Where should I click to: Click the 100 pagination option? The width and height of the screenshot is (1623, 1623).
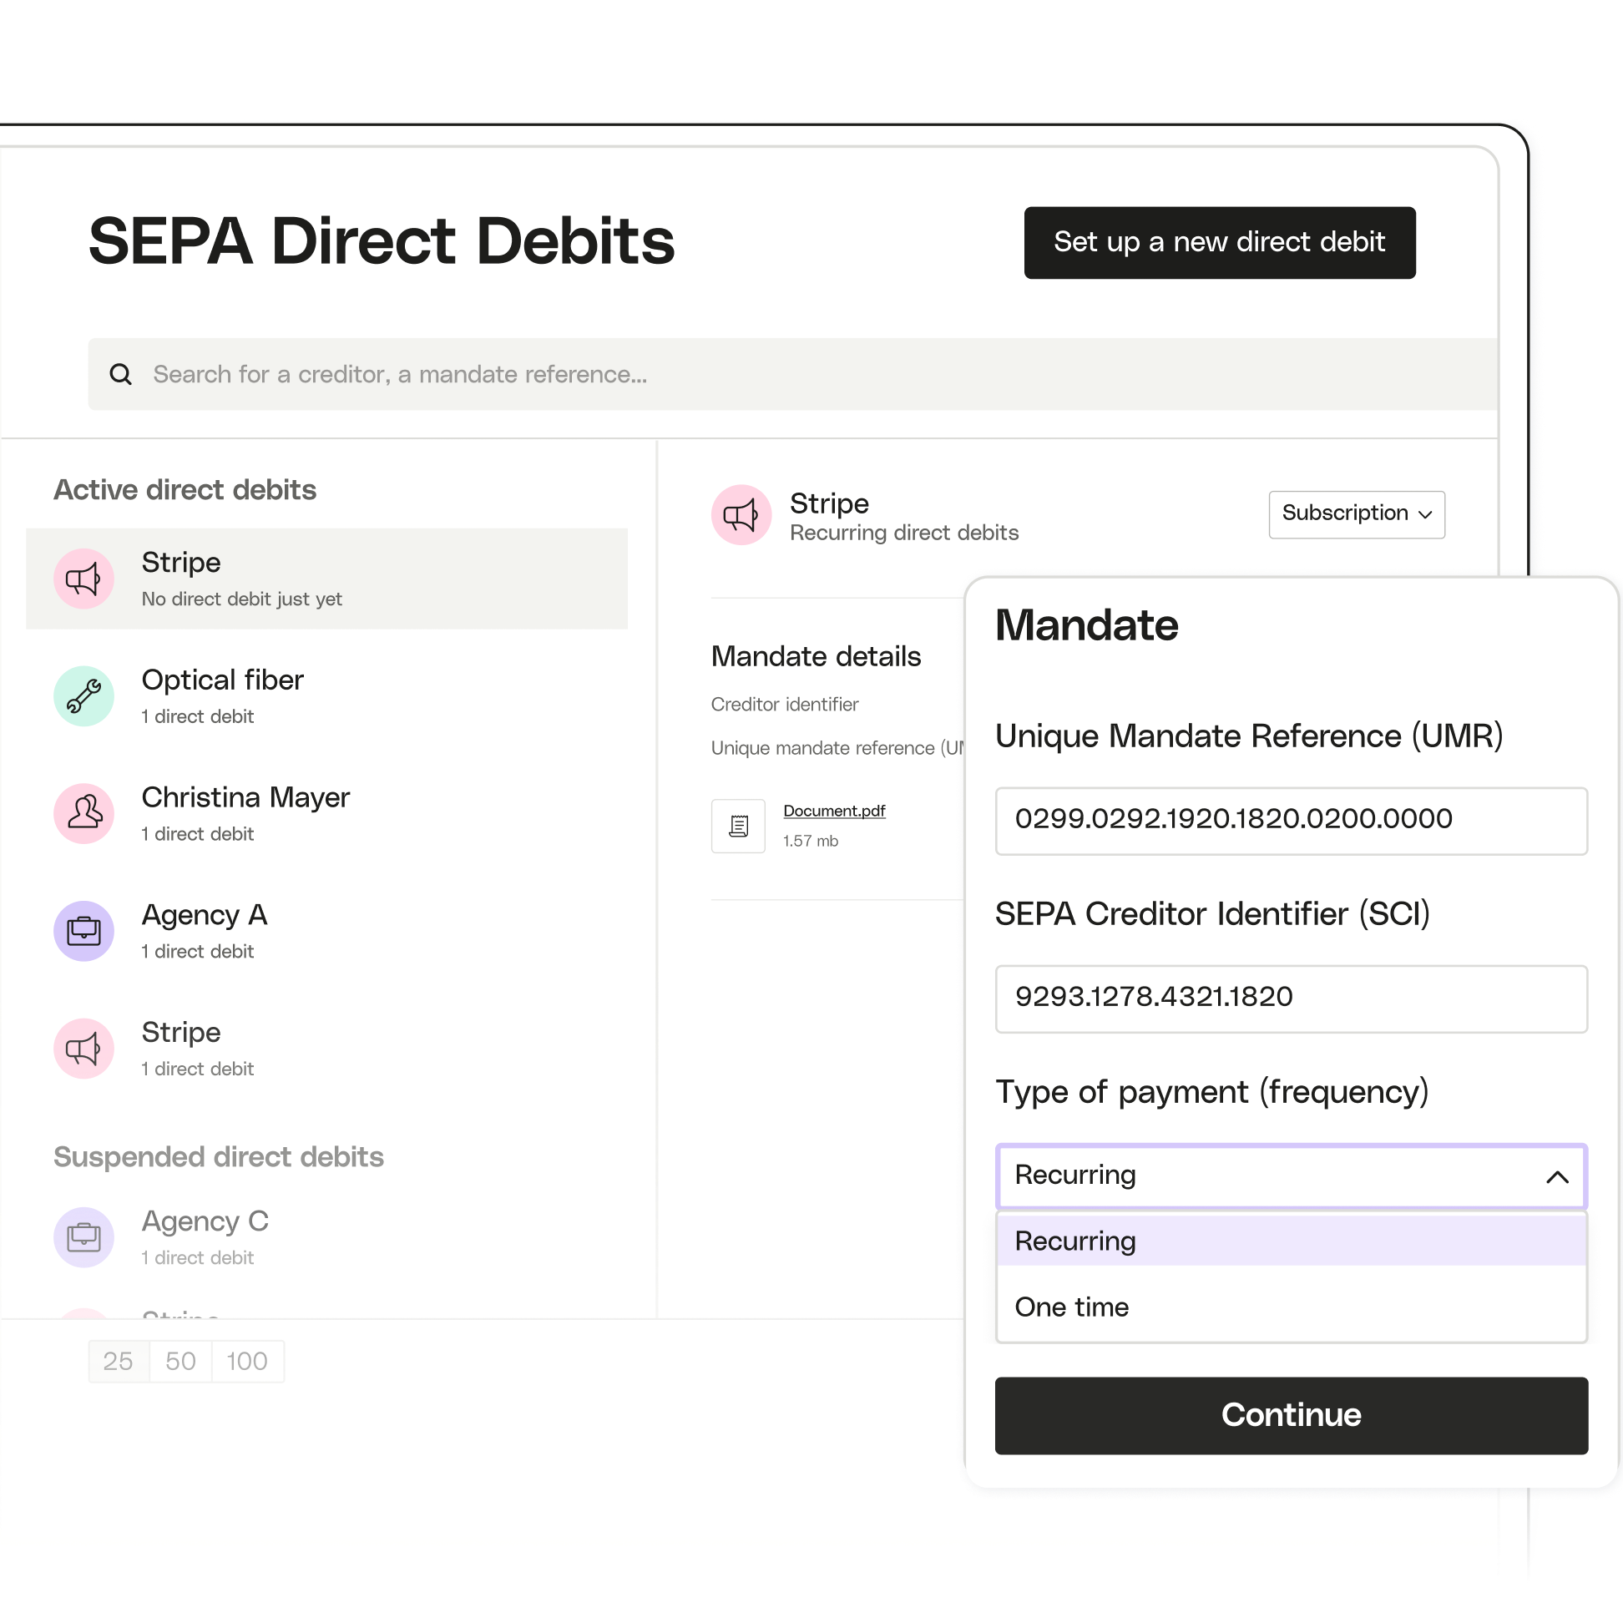pos(230,1358)
